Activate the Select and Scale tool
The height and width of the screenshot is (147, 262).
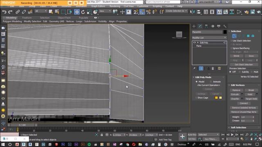coord(89,12)
